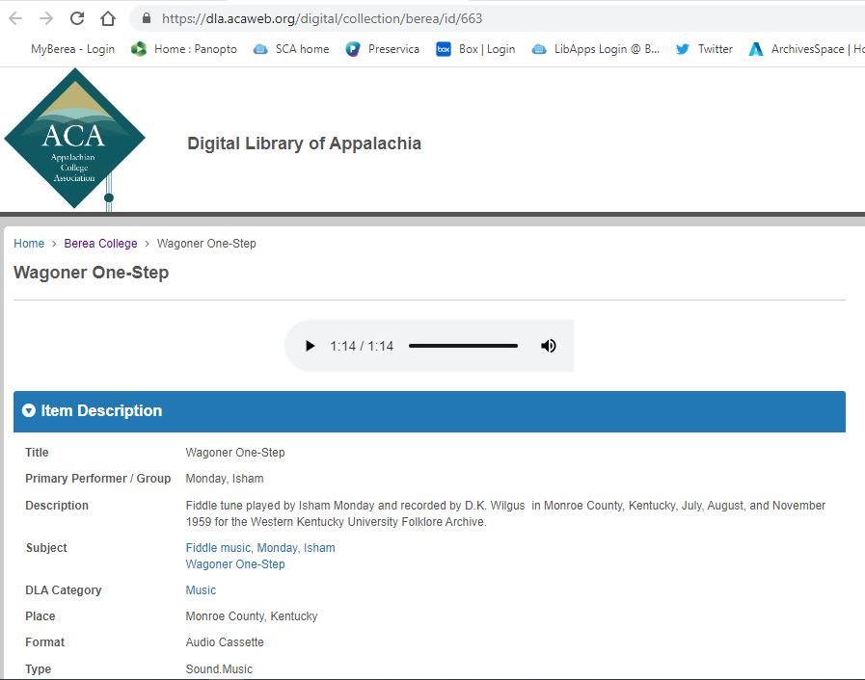Click Monday, Isham performer value
865x680 pixels.
pos(225,479)
